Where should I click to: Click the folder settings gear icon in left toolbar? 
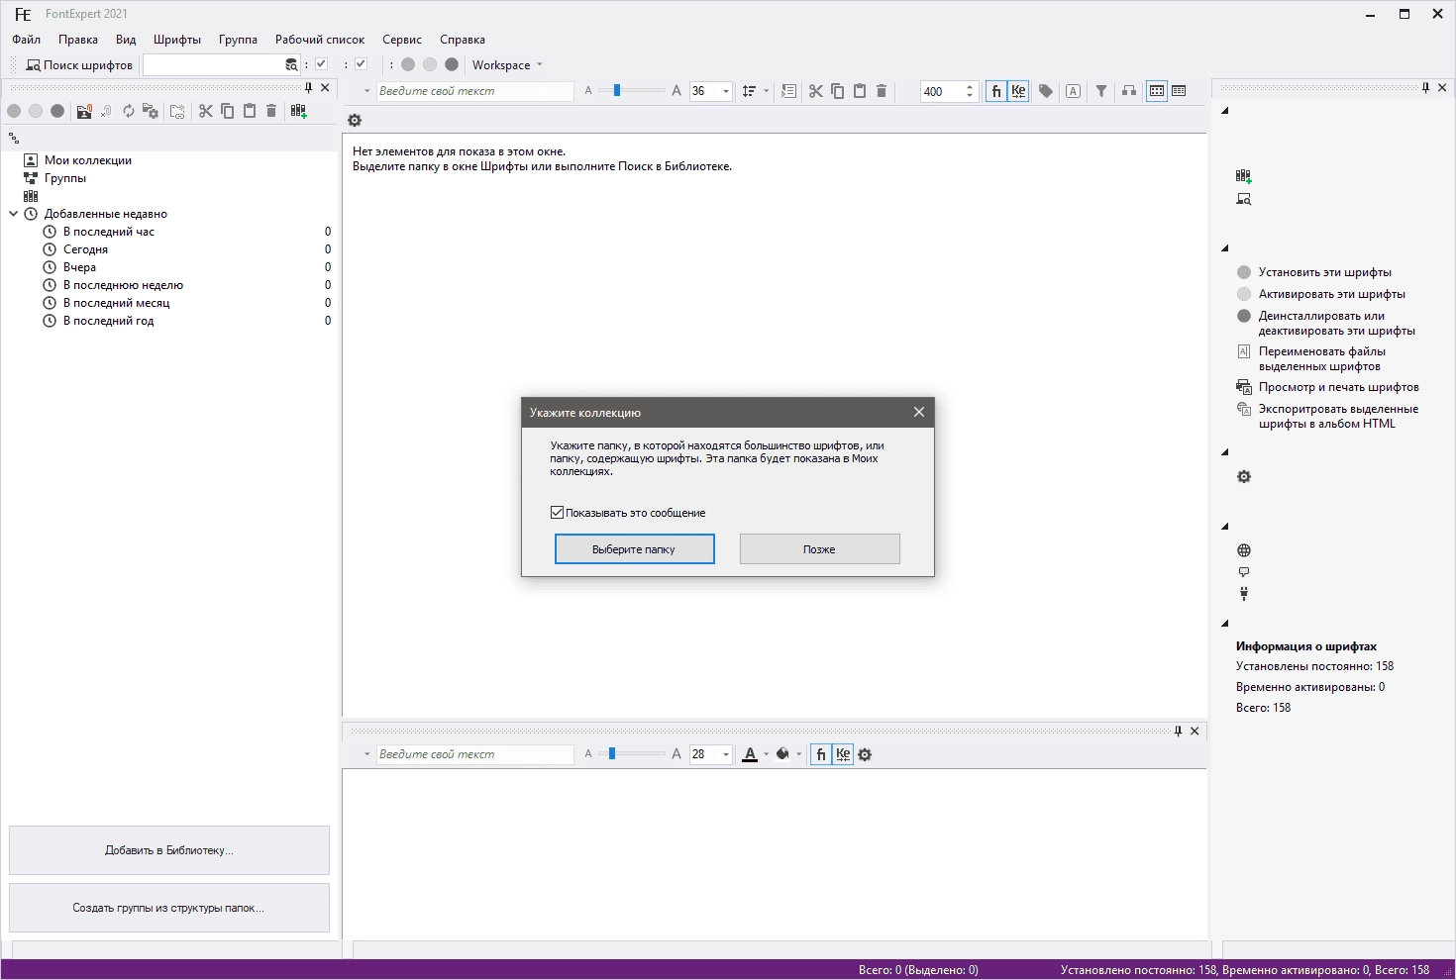click(151, 111)
